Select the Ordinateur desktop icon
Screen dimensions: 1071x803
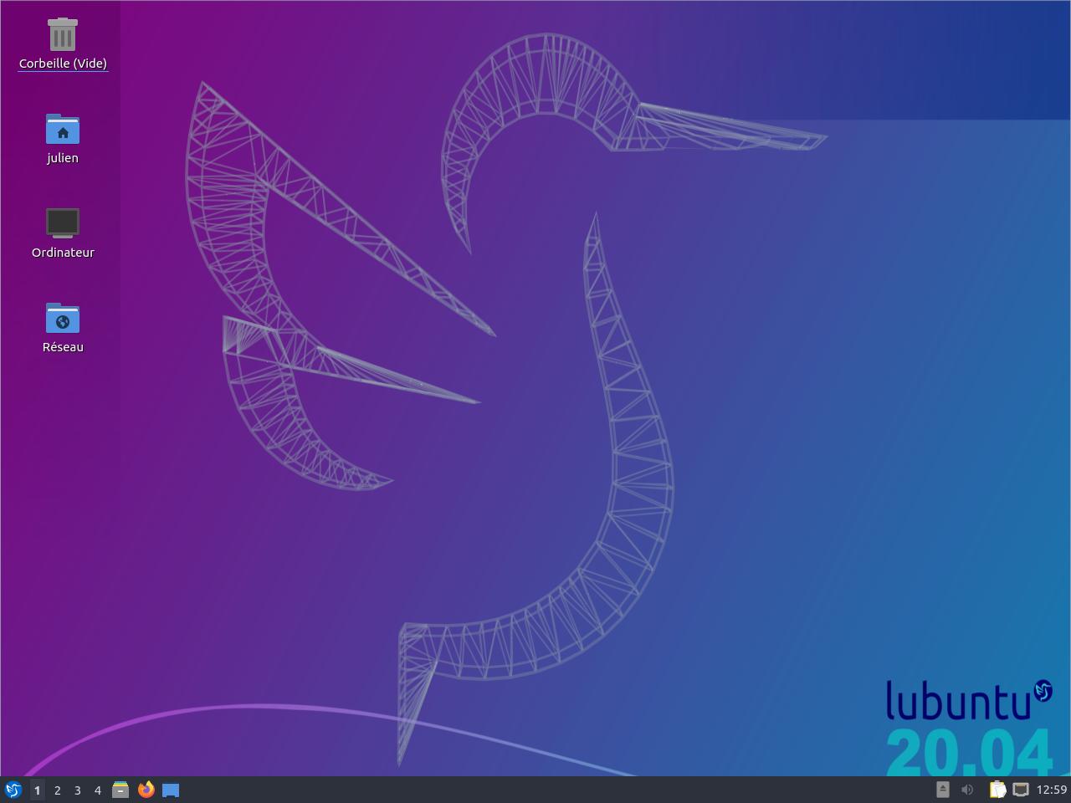pyautogui.click(x=63, y=223)
